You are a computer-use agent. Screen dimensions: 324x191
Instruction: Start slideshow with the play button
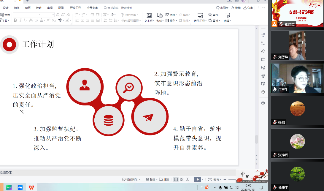(x=197, y=179)
